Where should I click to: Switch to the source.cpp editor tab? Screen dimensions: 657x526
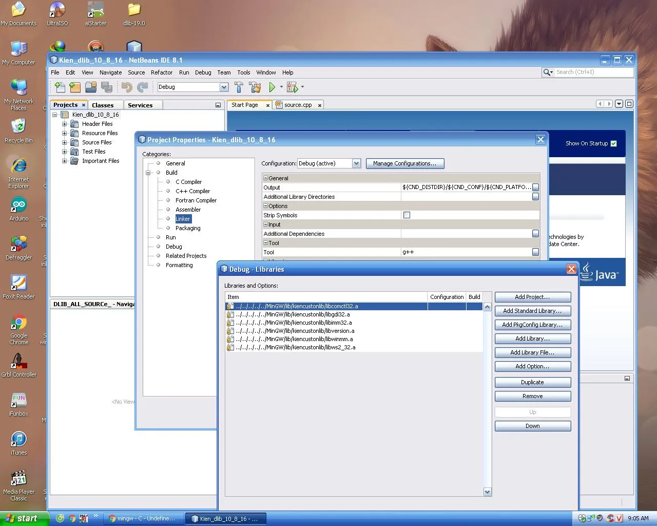point(298,105)
